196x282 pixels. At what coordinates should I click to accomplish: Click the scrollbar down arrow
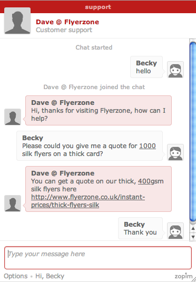(x=193, y=237)
